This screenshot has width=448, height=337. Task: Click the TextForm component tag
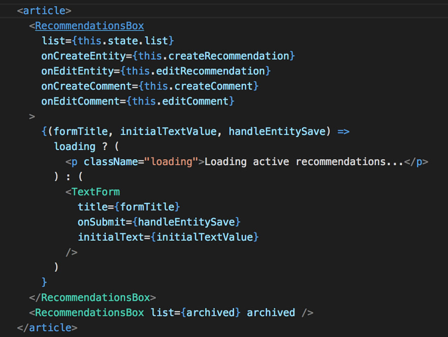click(96, 192)
